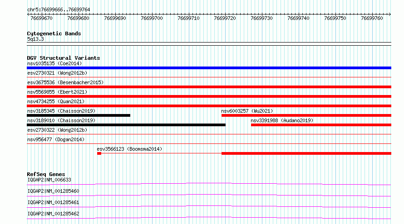Click the thin red nsv956477 line
404x224 pixels.
click(209, 143)
